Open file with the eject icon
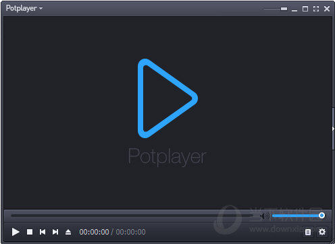Screen dimensions: 335x244 point(68,232)
